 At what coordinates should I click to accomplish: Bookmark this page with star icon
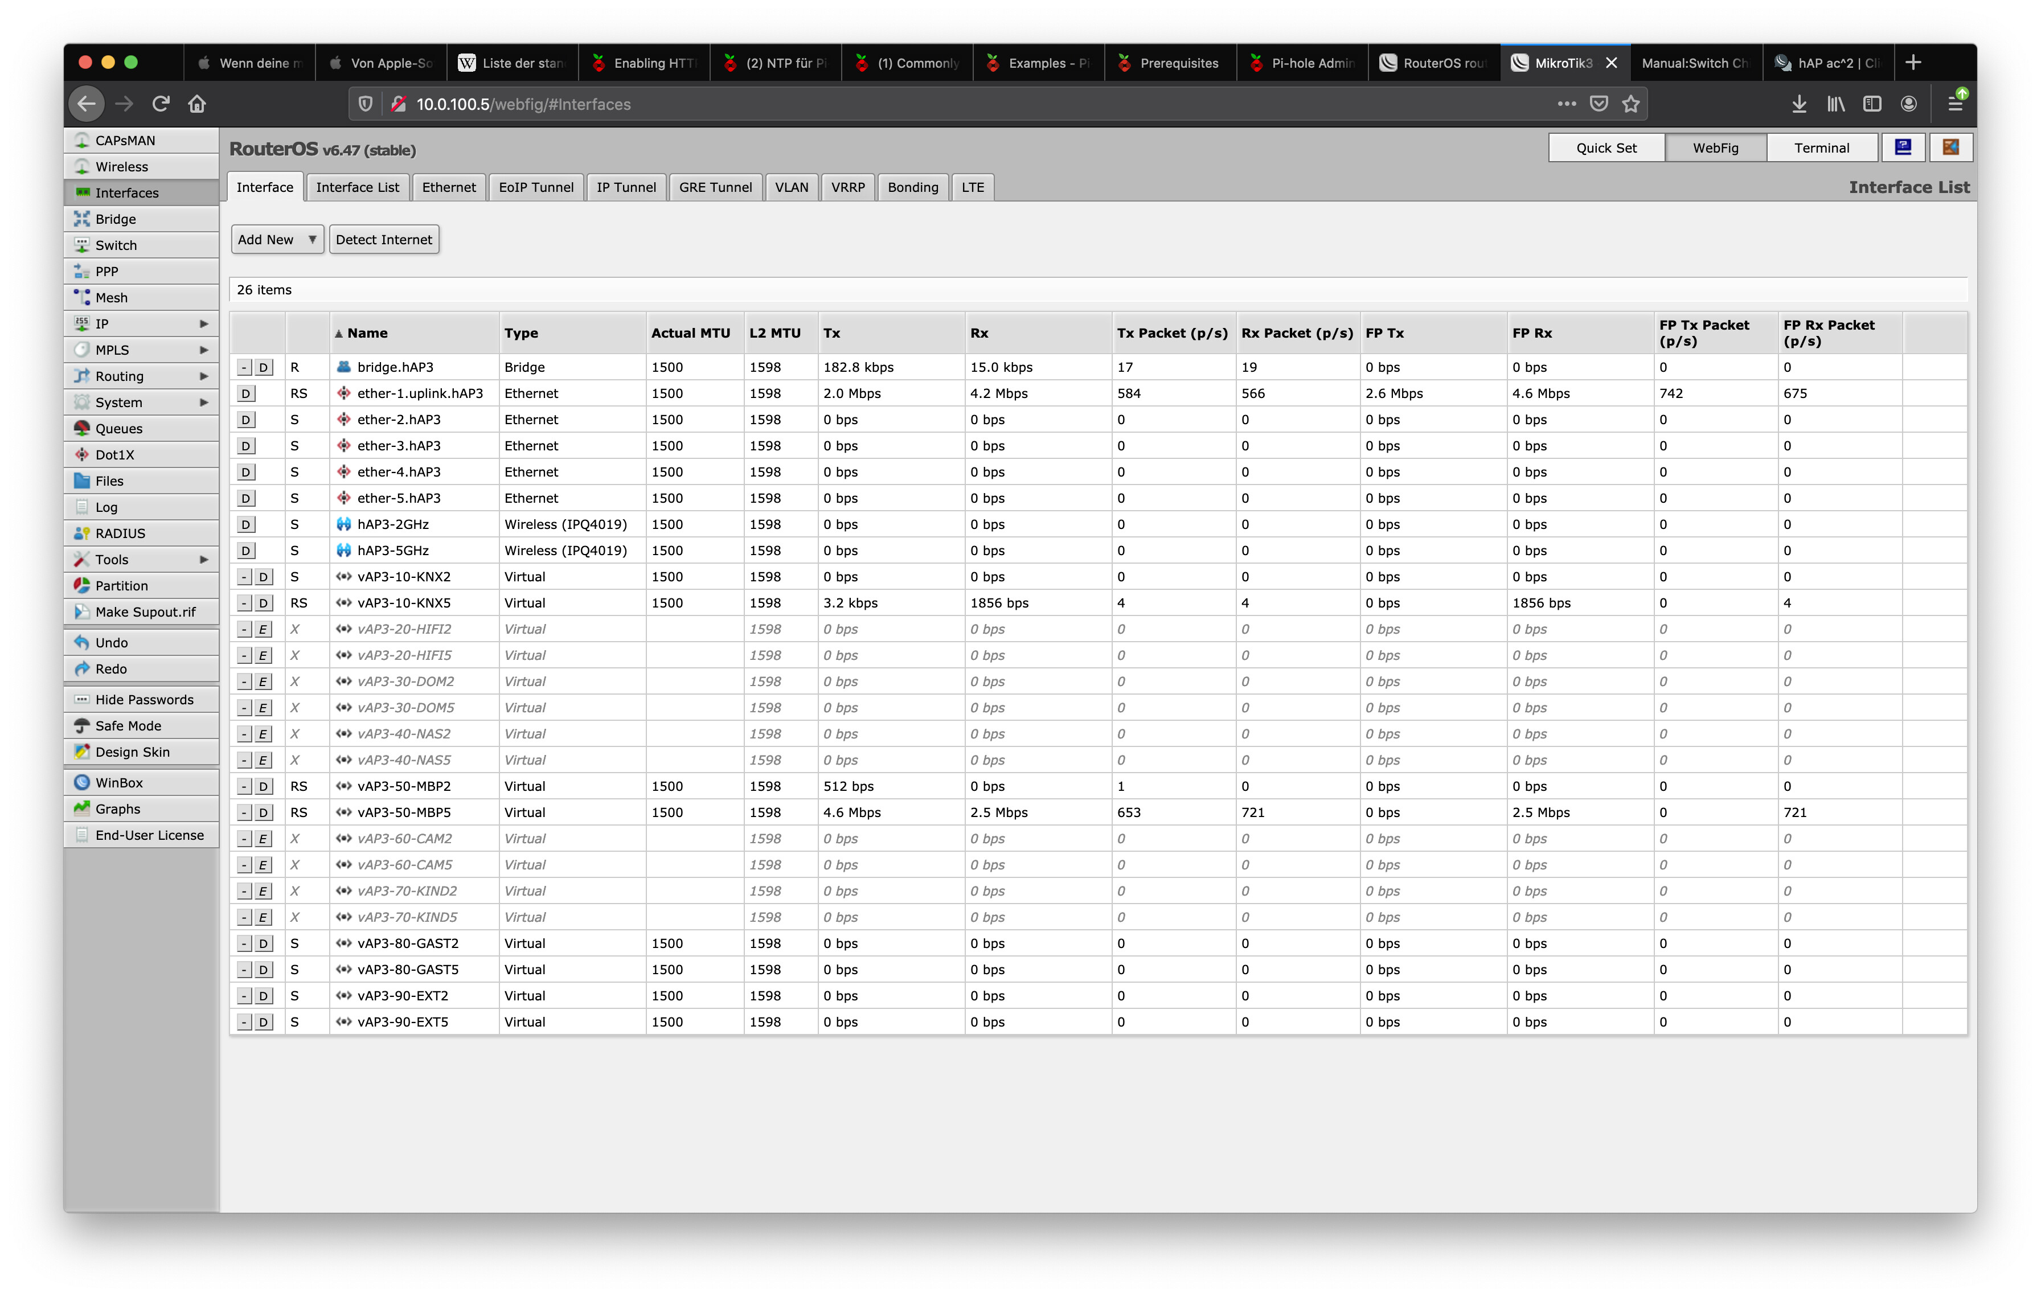click(x=1631, y=104)
